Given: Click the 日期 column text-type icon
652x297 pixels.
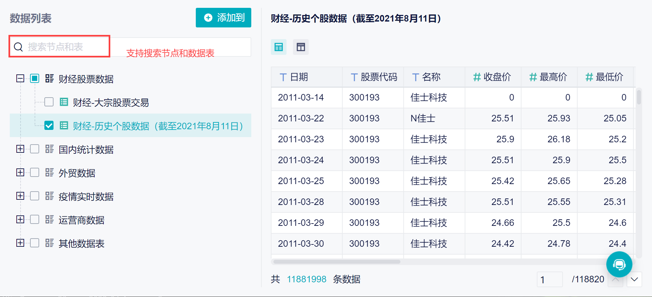Looking at the screenshot, I should tap(283, 77).
